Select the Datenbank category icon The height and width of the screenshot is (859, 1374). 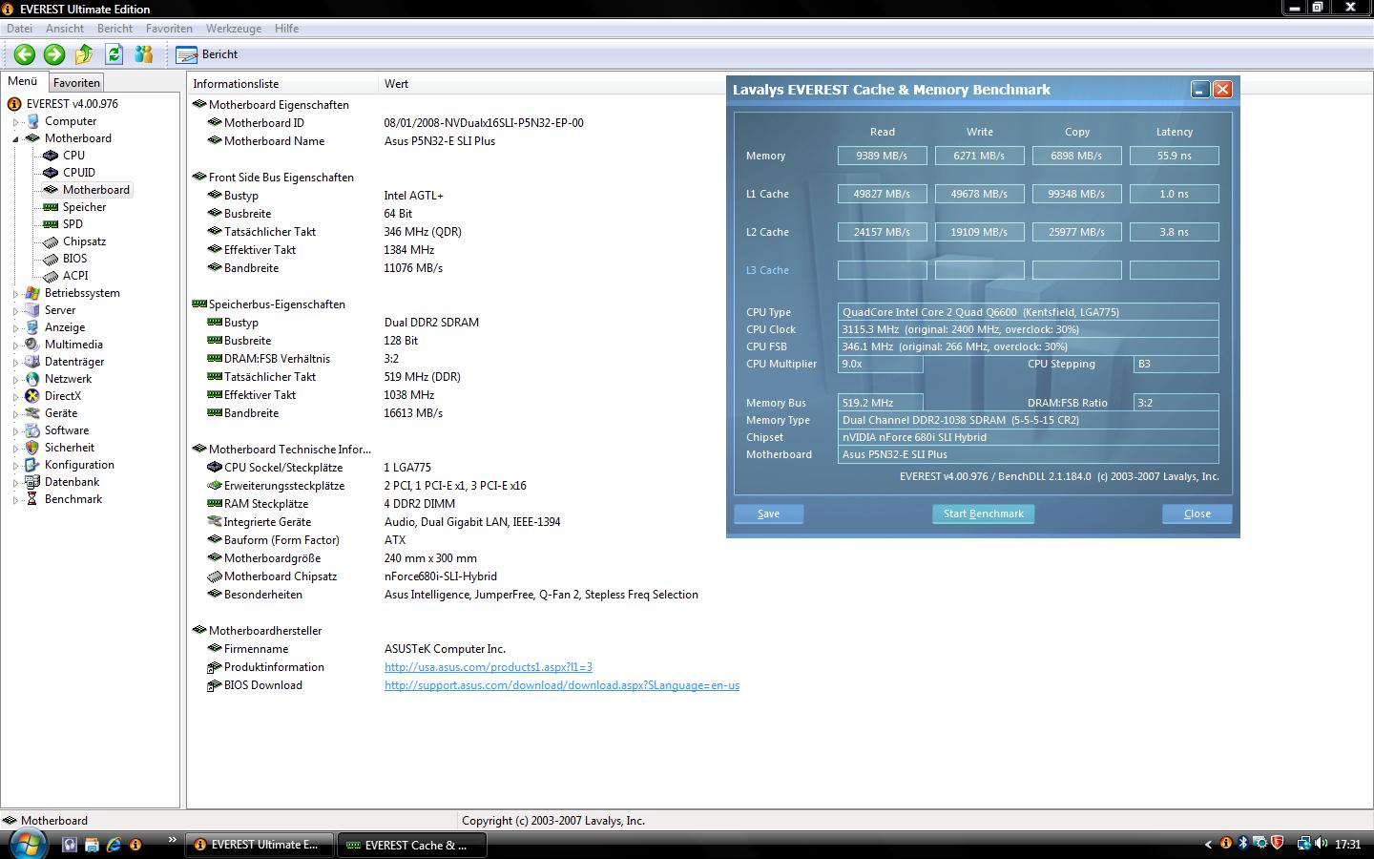coord(32,482)
